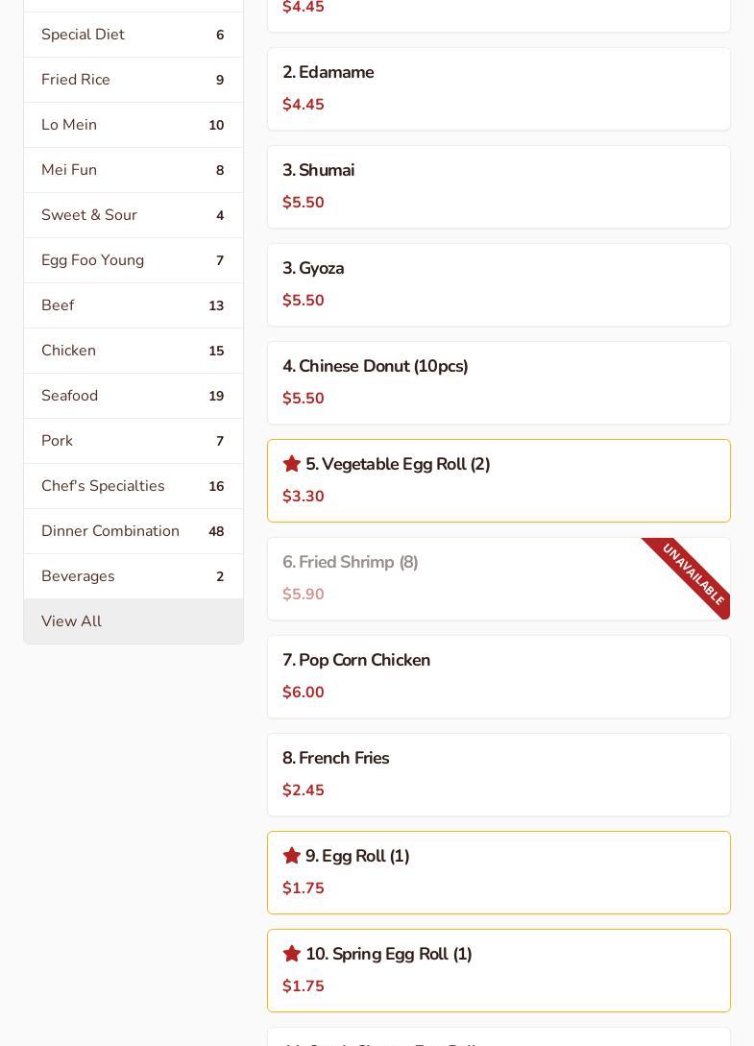Choose the Shumai menu item
The height and width of the screenshot is (1046, 754).
tap(499, 186)
